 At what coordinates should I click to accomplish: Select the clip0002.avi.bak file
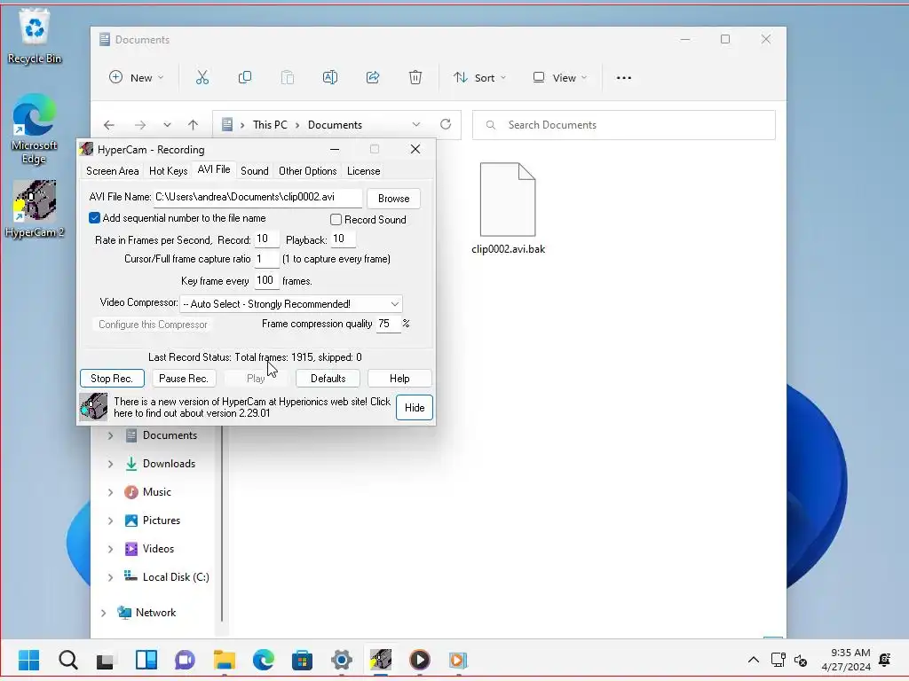tap(508, 208)
